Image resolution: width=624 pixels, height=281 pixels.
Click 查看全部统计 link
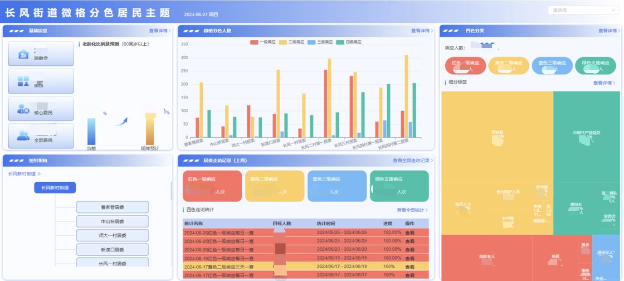click(x=412, y=210)
